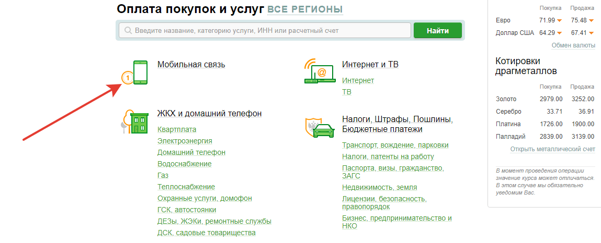The width and height of the screenshot is (601, 243).
Task: Open the Мобильная связь category
Action: (x=191, y=65)
